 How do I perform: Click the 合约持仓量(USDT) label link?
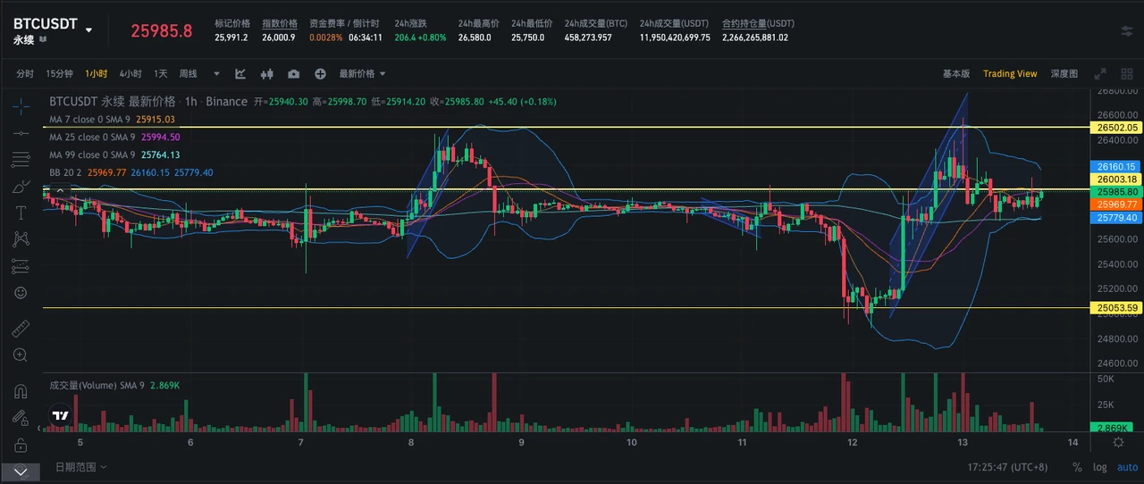pos(758,23)
